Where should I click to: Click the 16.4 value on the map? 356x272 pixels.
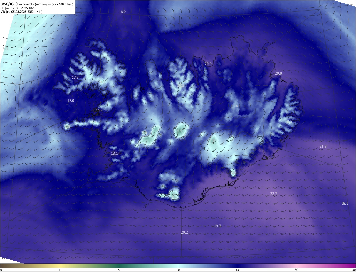[x=99, y=111]
